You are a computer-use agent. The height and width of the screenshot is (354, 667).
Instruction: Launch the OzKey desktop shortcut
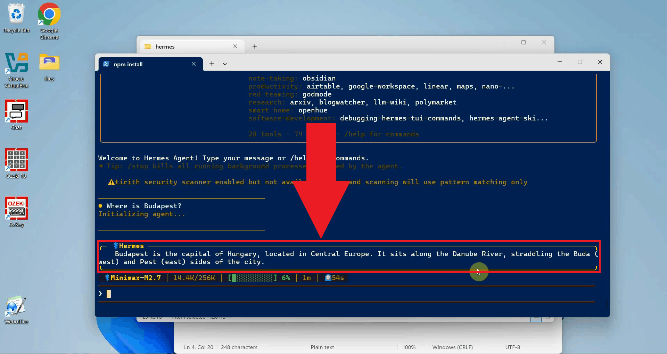[16, 212]
